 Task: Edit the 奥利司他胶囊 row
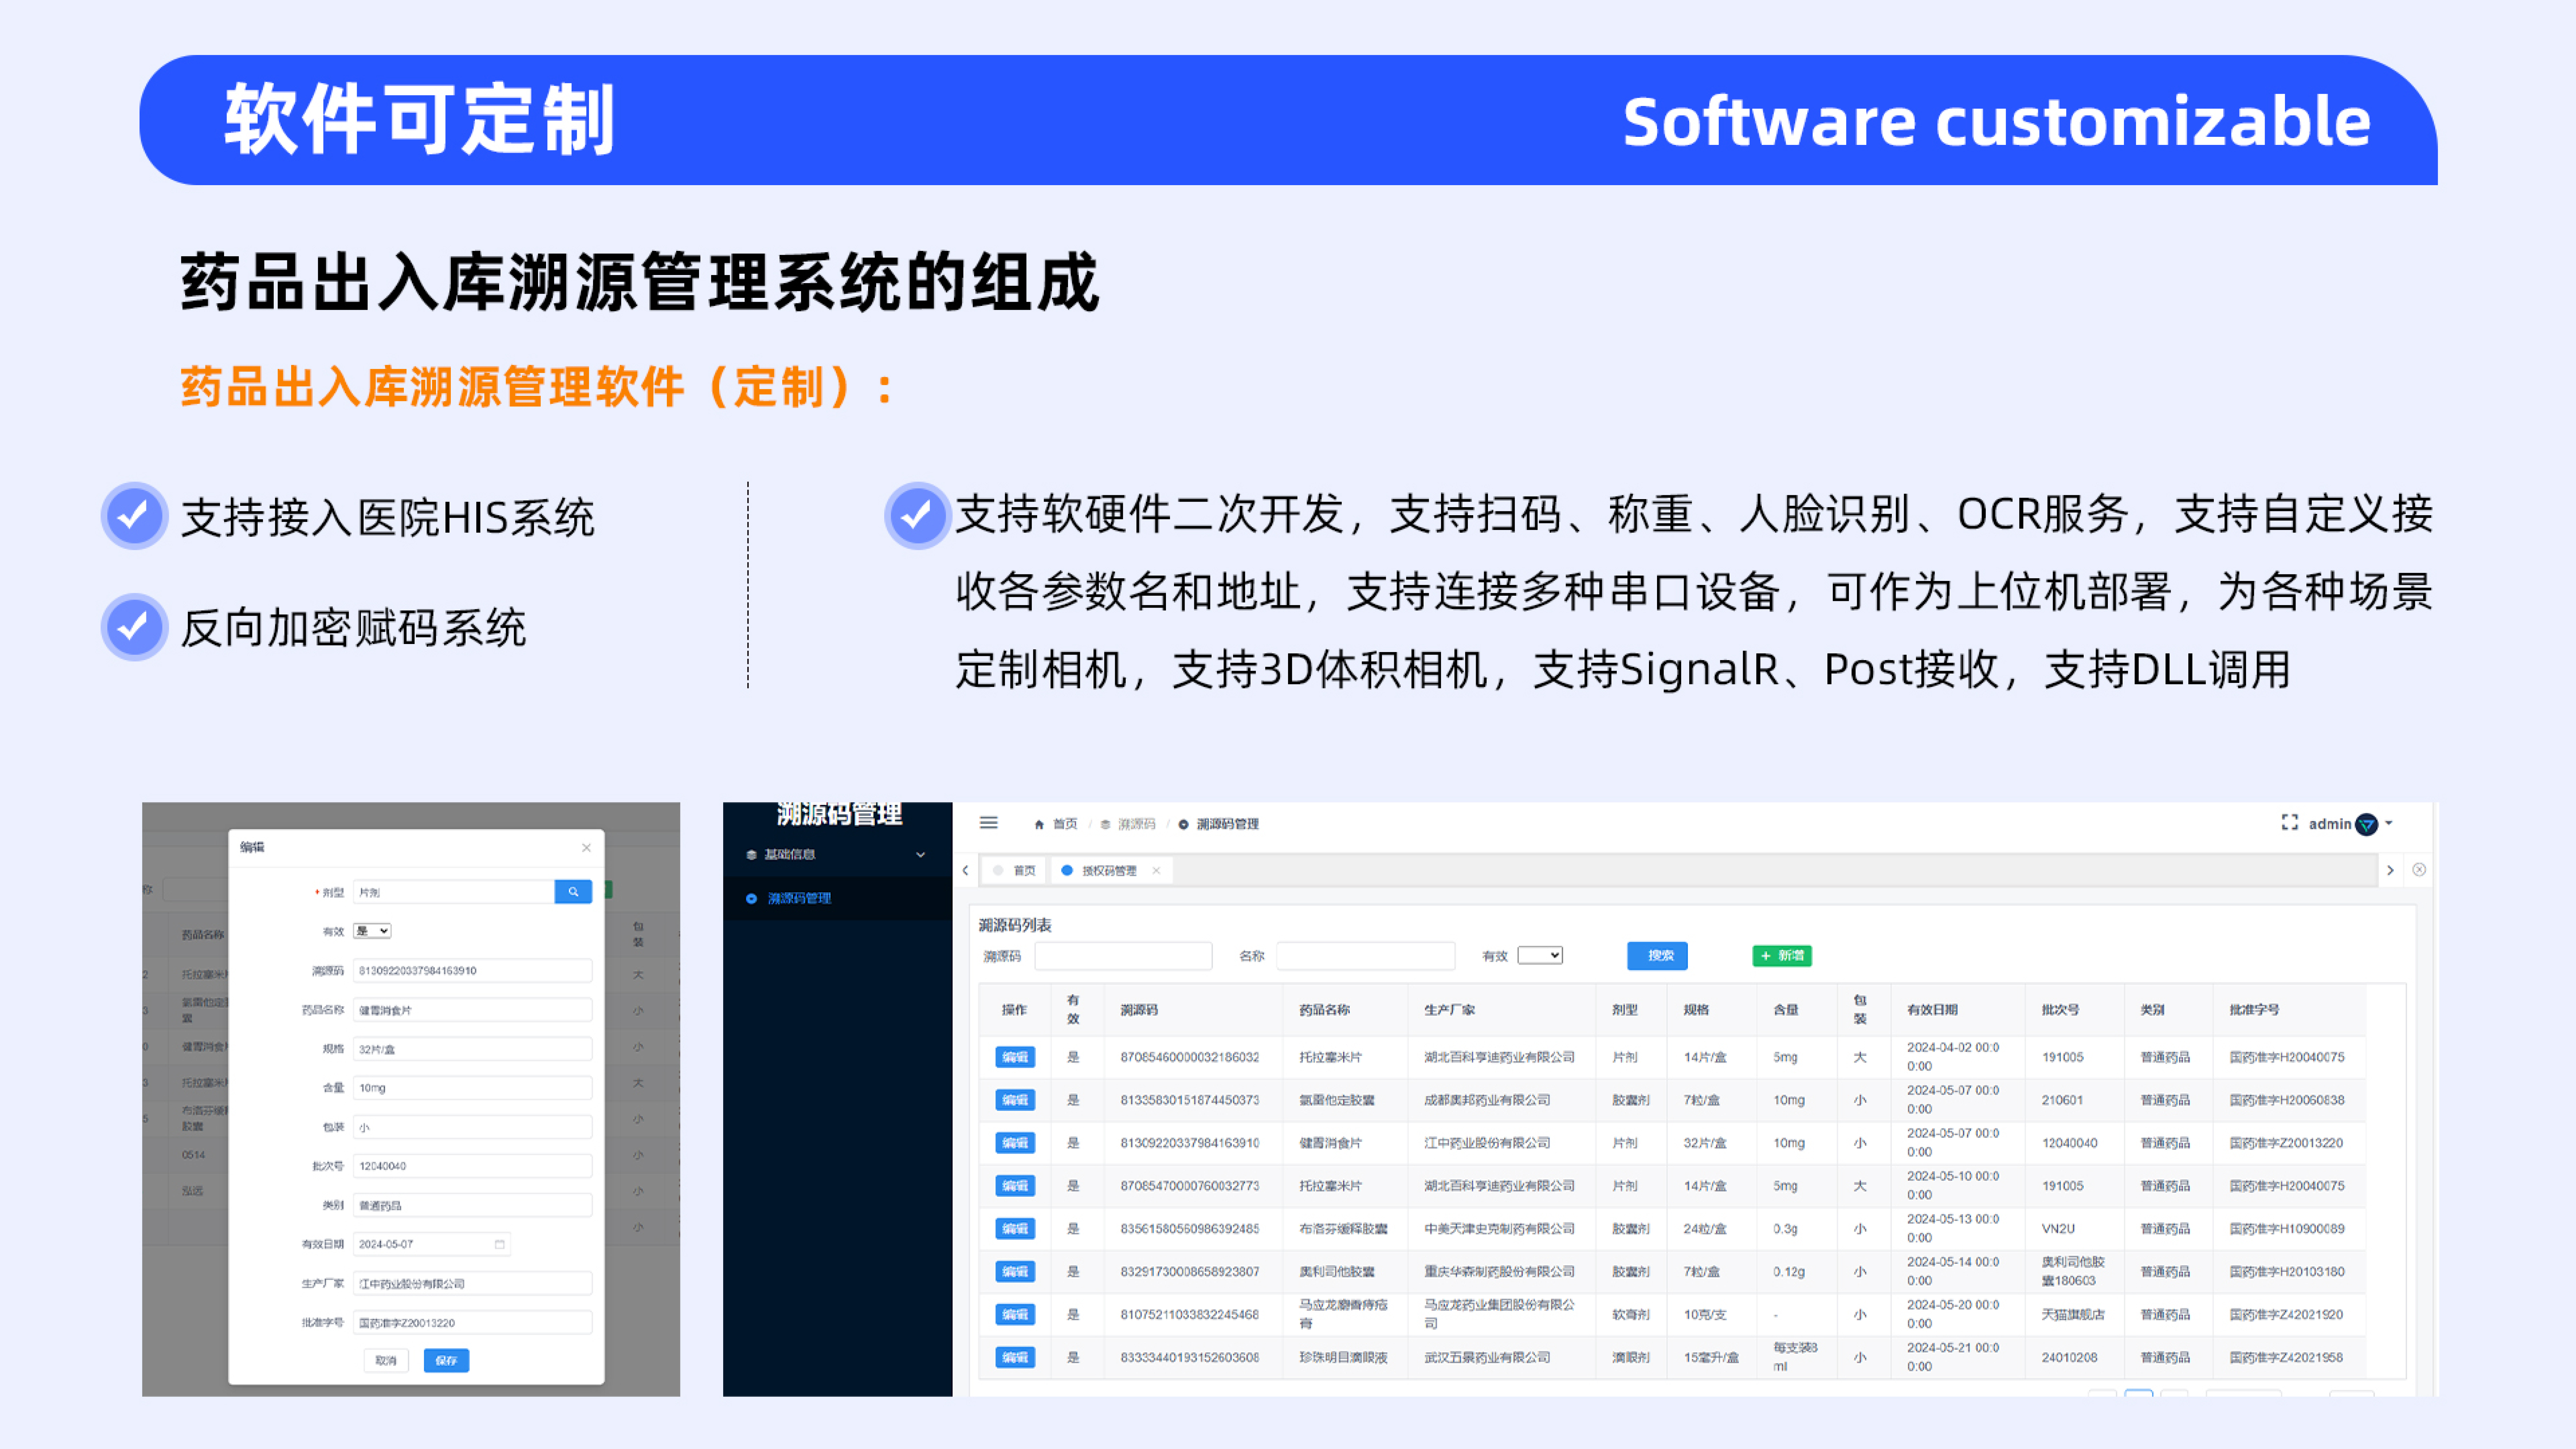tap(1015, 1272)
